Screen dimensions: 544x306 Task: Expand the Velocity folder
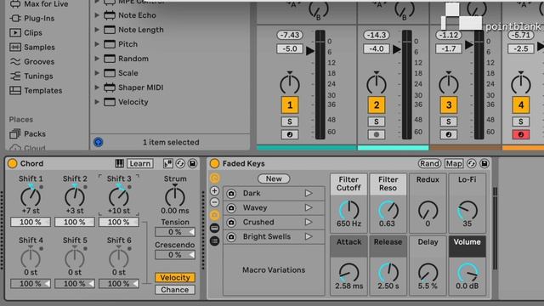(98, 102)
